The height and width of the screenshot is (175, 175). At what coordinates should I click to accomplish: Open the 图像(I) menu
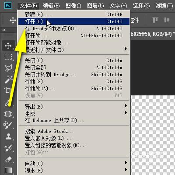click(x=73, y=6)
